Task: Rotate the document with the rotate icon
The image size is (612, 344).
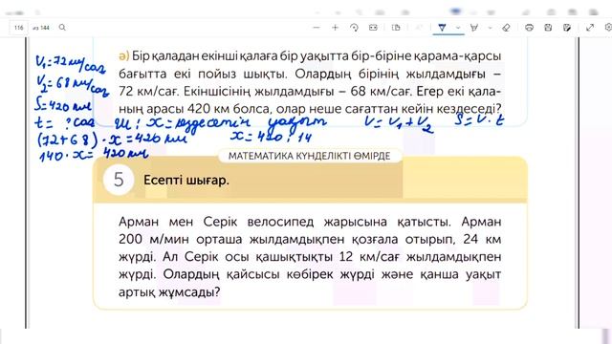Action: point(354,28)
